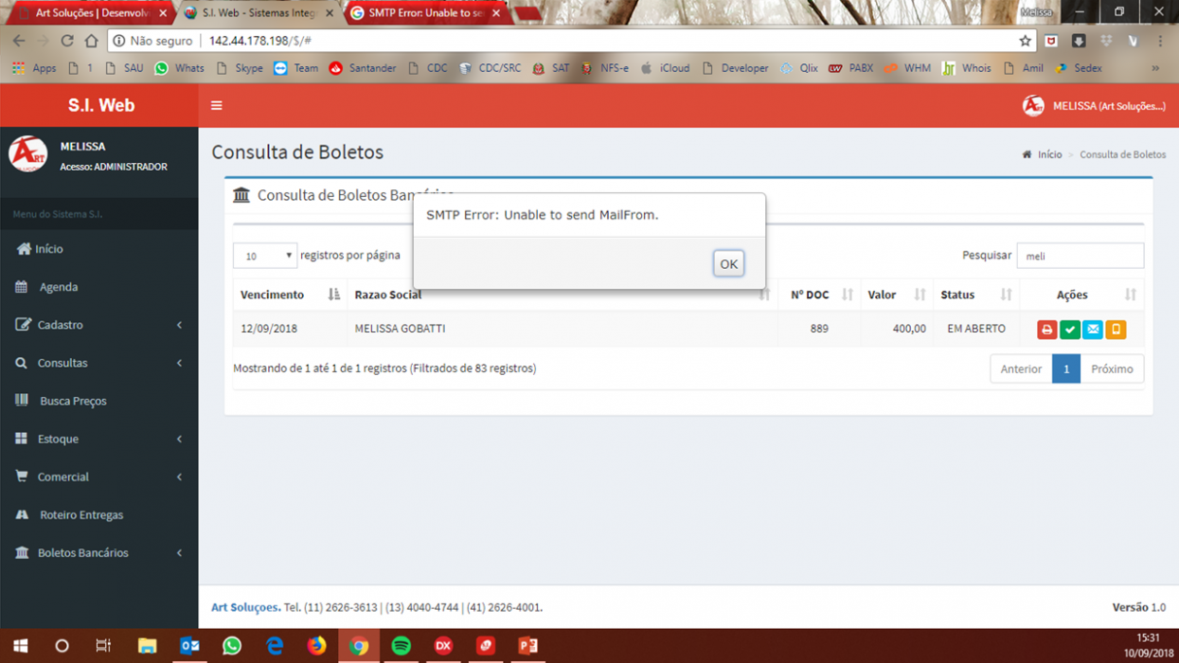Open the MELISSA user menu in the header
Image resolution: width=1179 pixels, height=663 pixels.
point(1095,106)
